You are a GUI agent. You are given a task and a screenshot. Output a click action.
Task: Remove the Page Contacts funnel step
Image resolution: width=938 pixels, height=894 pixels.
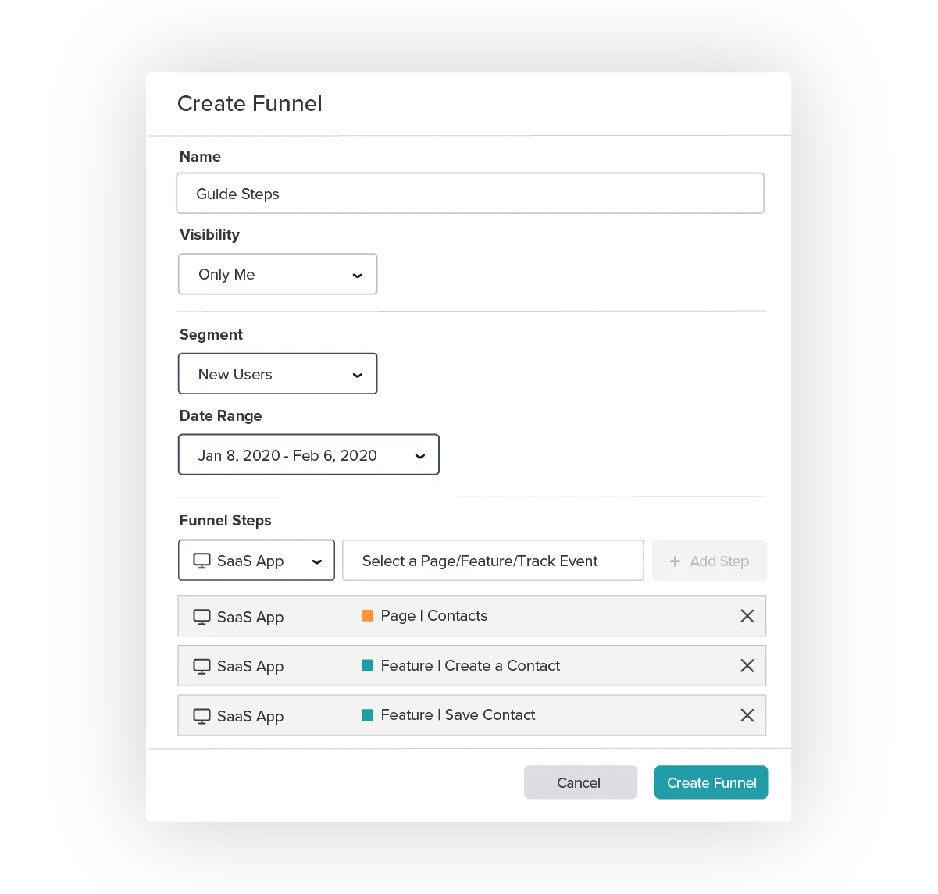point(747,616)
